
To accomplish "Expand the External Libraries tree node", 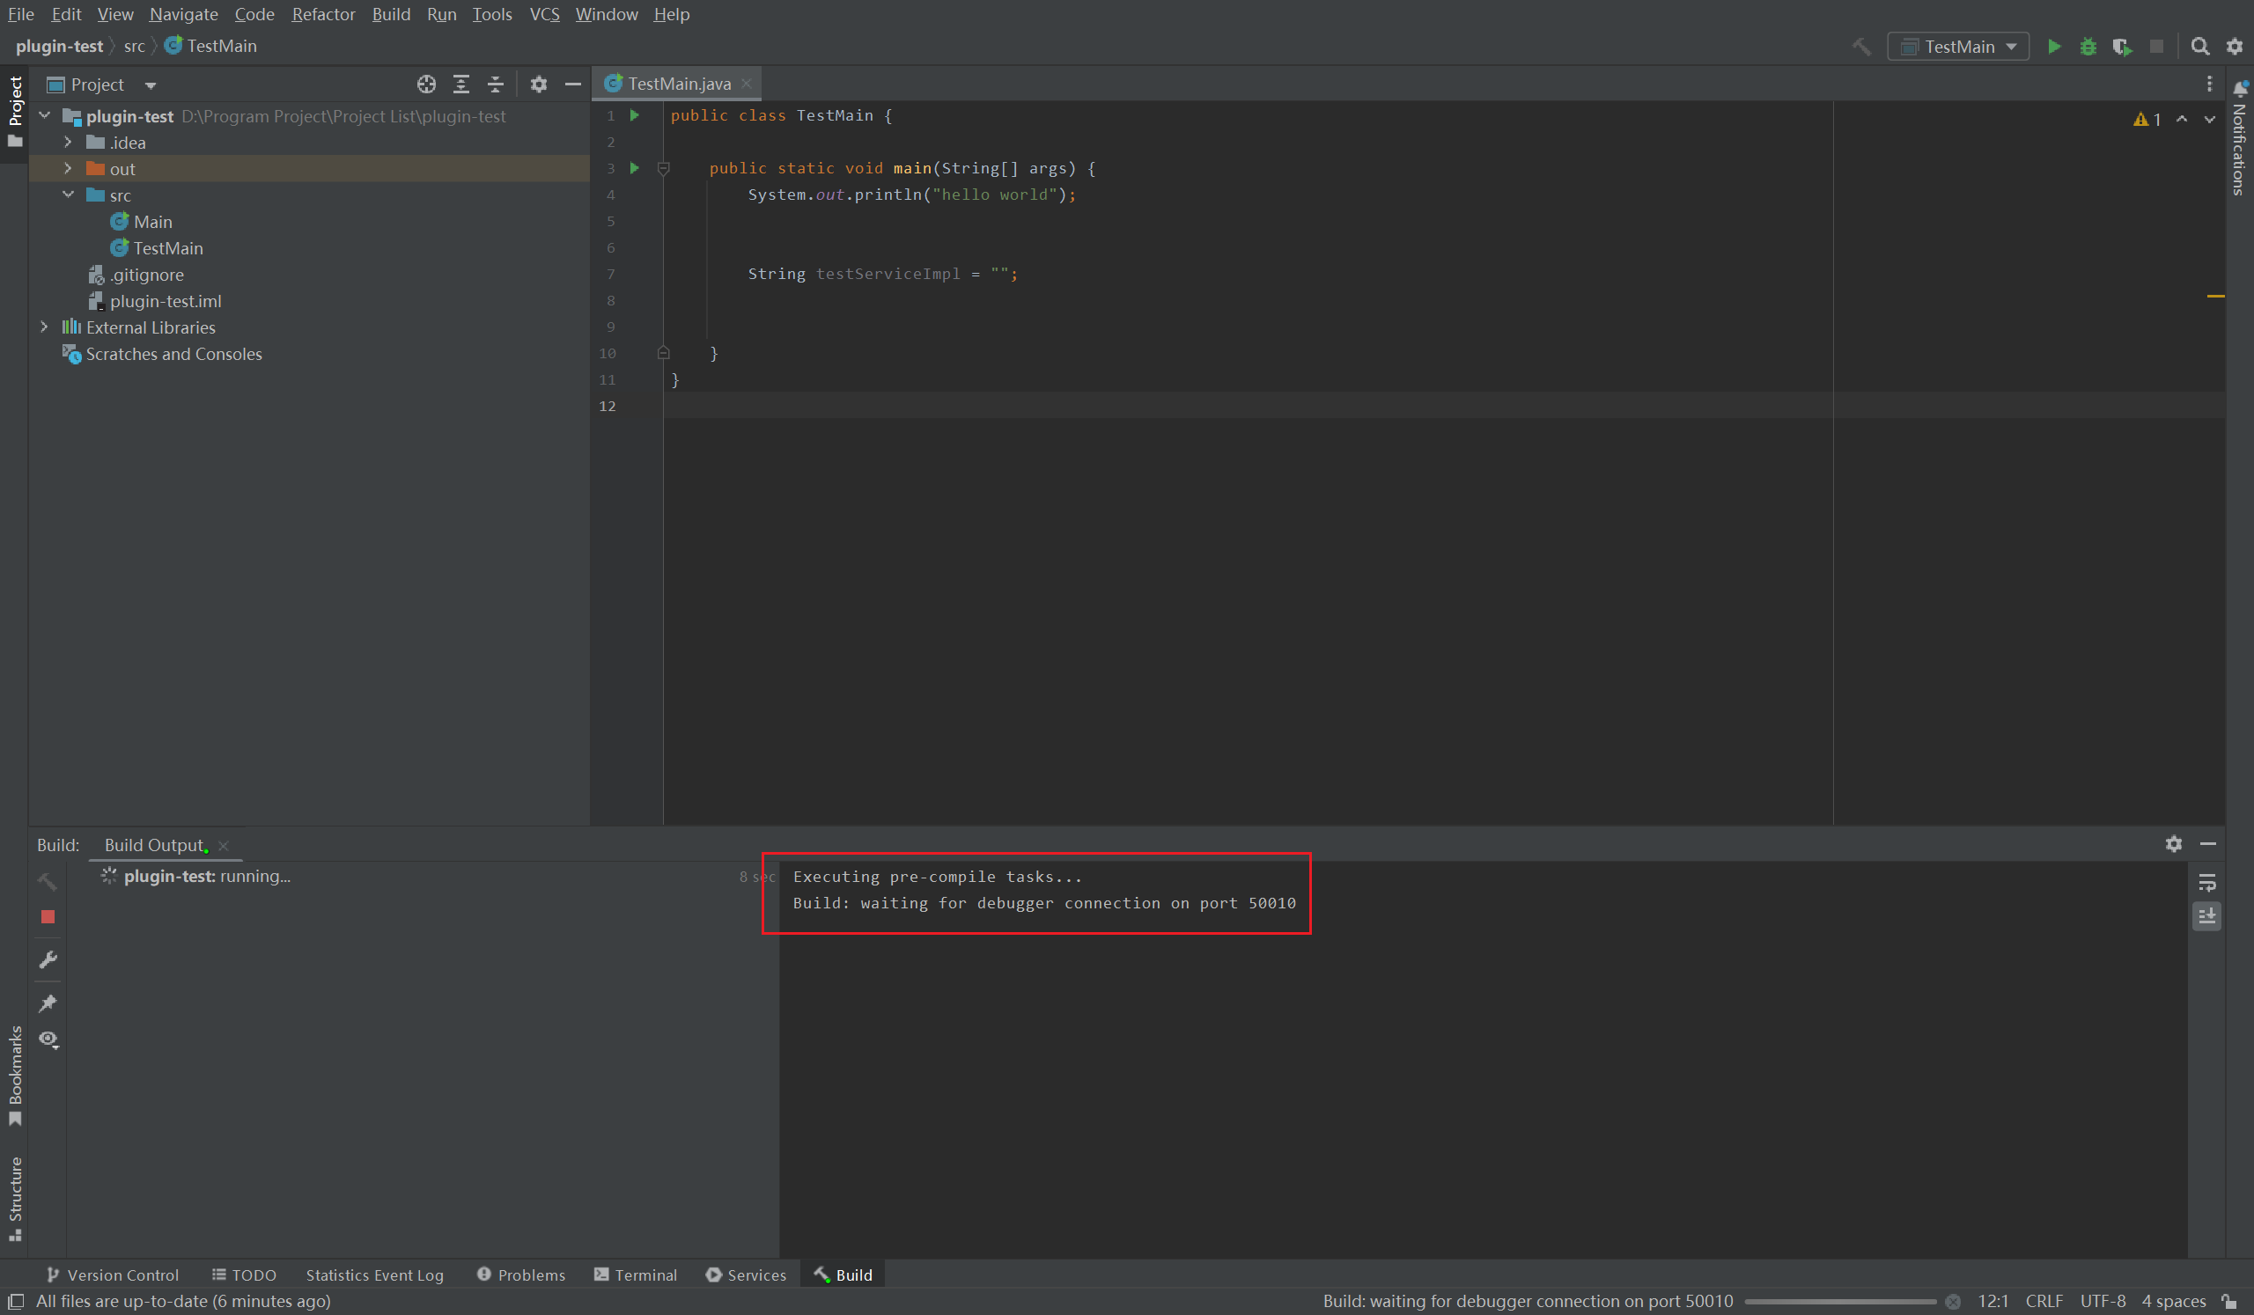I will click(45, 327).
